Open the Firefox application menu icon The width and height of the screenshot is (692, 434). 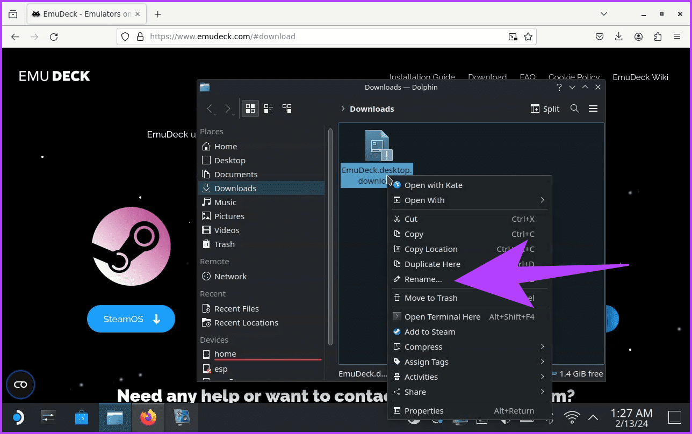click(x=676, y=37)
